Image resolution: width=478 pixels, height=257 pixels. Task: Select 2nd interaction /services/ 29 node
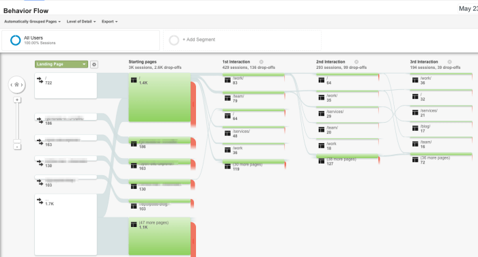348,113
